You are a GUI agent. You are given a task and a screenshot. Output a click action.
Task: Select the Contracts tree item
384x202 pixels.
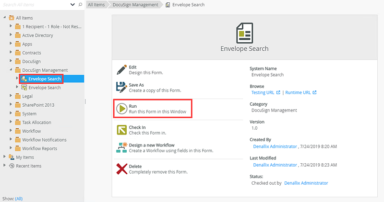point(32,53)
